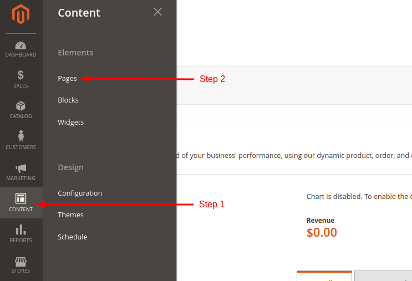This screenshot has height=281, width=412.
Task: Close the Content menu panel
Action: (157, 12)
